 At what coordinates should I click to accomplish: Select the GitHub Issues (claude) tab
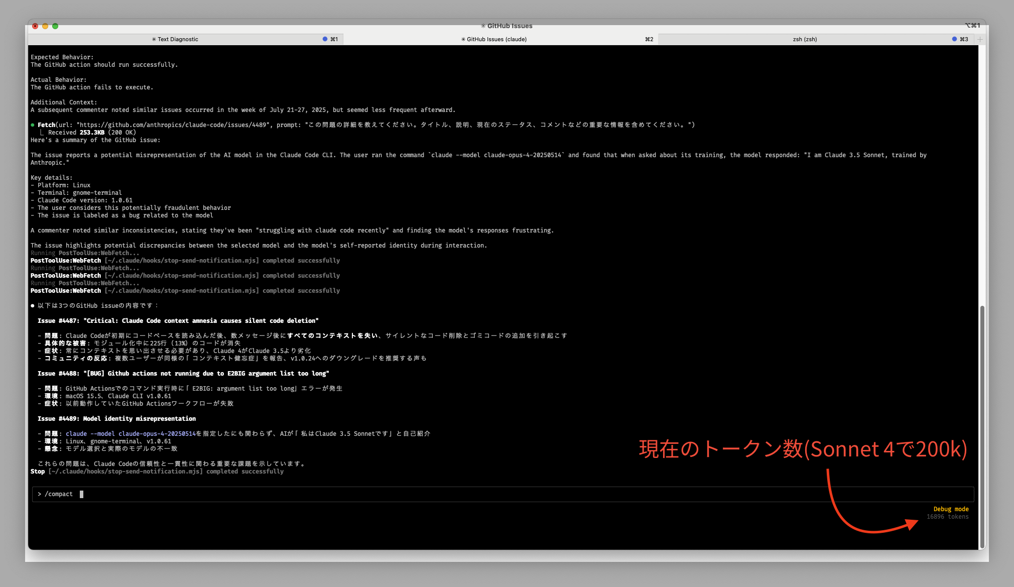(x=496, y=39)
